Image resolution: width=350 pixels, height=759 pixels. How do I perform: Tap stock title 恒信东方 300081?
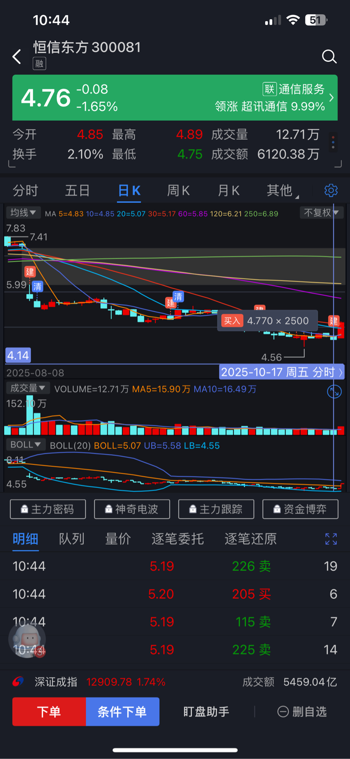87,47
